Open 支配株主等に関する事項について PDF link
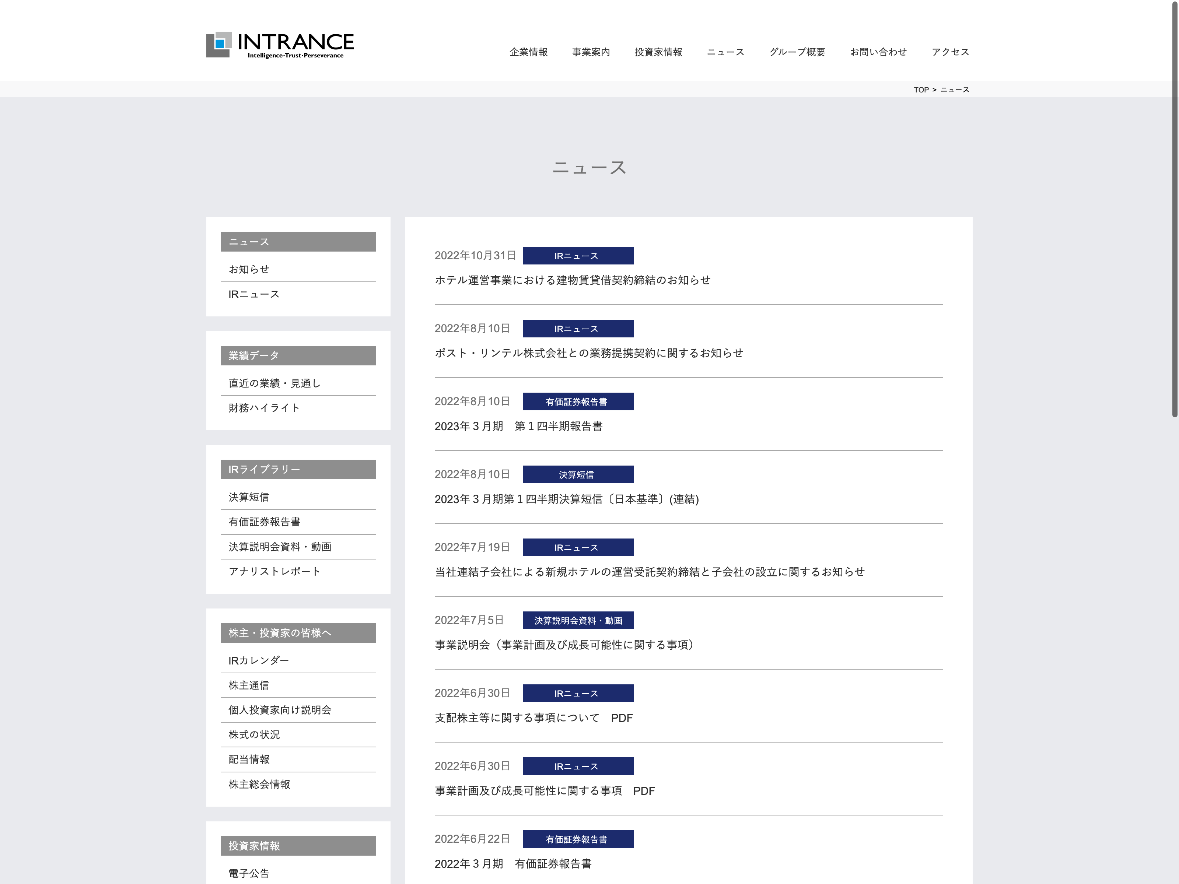This screenshot has height=884, width=1179. click(x=533, y=718)
